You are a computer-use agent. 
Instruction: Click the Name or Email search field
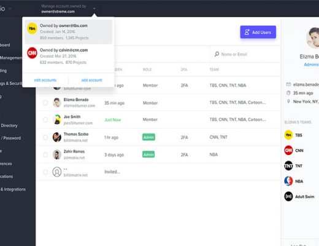coord(245,54)
